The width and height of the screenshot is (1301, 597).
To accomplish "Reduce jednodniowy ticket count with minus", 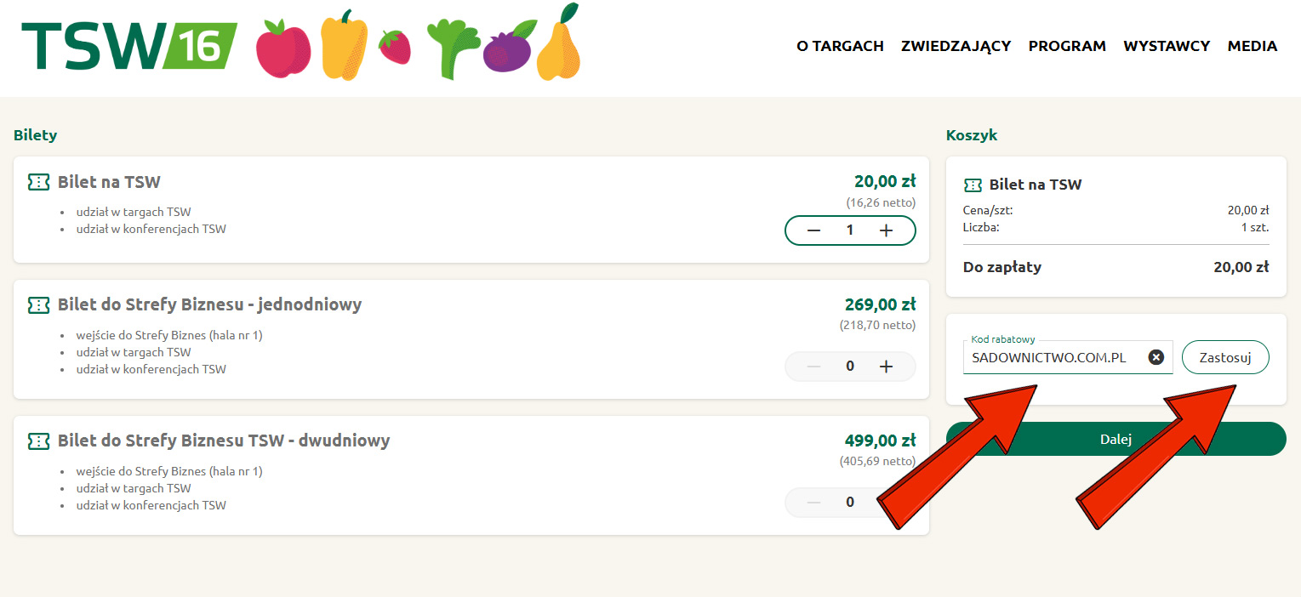I will [x=814, y=367].
